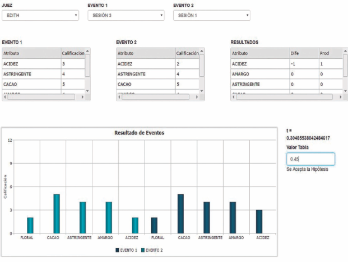Select ASTRINGENTE row in EVENTO 2 table
348x262 pixels.
pos(145,74)
